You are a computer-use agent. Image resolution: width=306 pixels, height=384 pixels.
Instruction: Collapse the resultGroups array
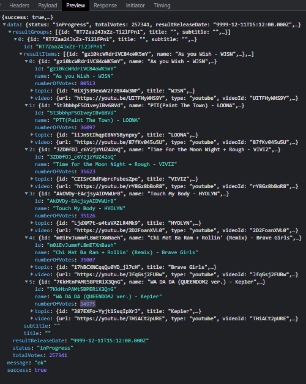[10, 32]
